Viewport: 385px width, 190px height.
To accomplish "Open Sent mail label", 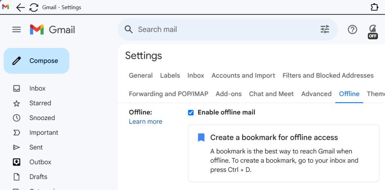I will tap(36, 147).
